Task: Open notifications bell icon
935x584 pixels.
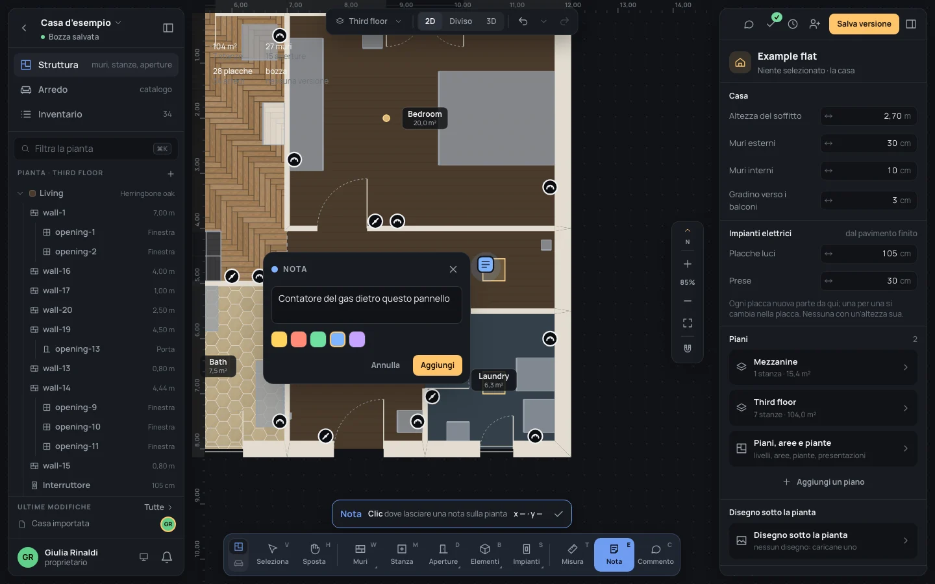Action: click(167, 557)
